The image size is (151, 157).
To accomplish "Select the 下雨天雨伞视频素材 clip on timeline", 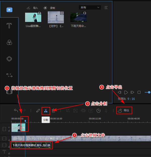I will (31, 145).
